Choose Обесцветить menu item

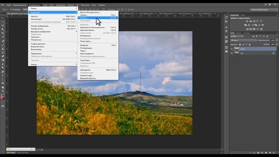point(98,70)
